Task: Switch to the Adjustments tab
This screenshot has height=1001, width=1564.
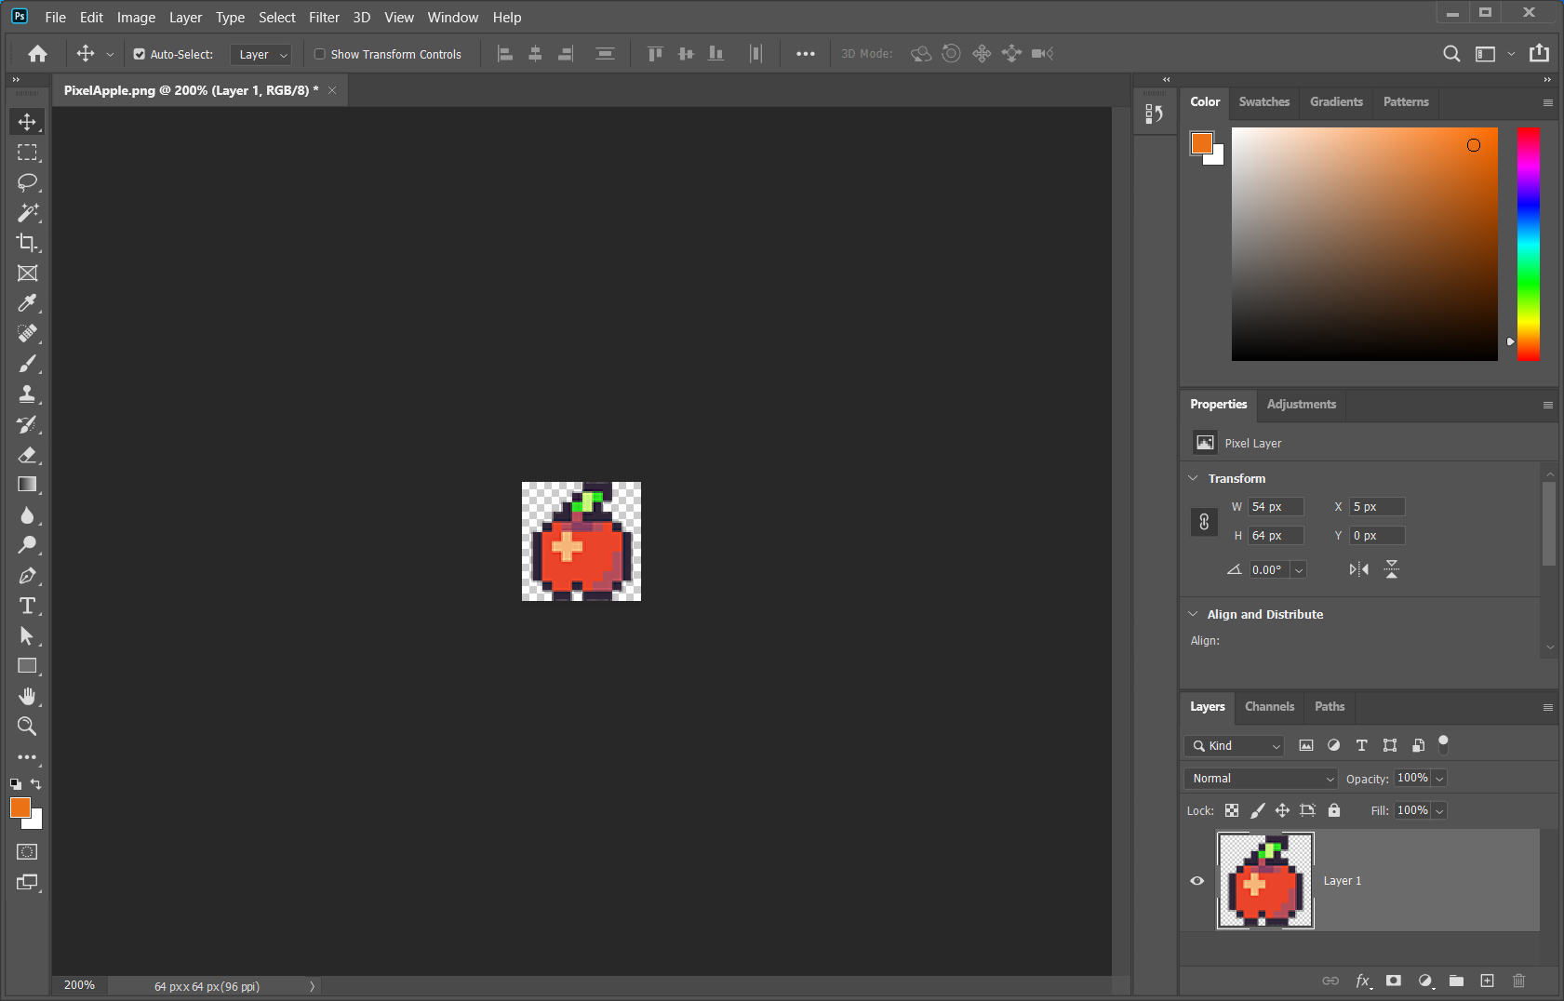Action: [x=1302, y=405]
